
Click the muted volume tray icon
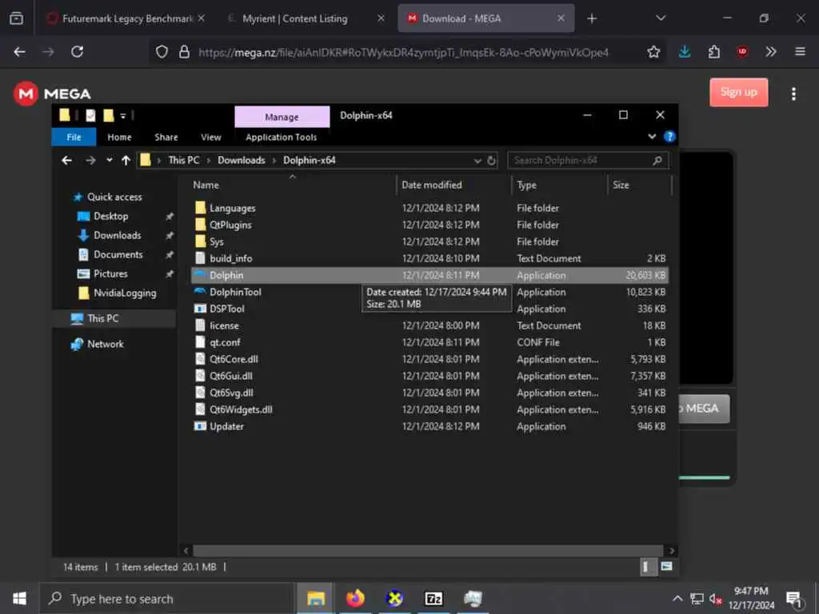[x=715, y=599]
